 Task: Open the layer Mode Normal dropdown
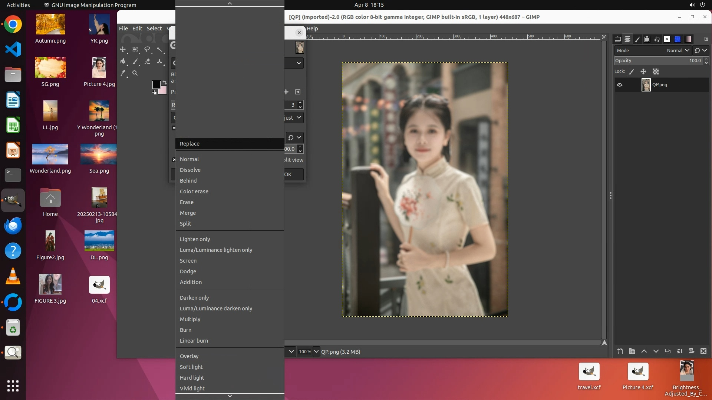coord(678,50)
